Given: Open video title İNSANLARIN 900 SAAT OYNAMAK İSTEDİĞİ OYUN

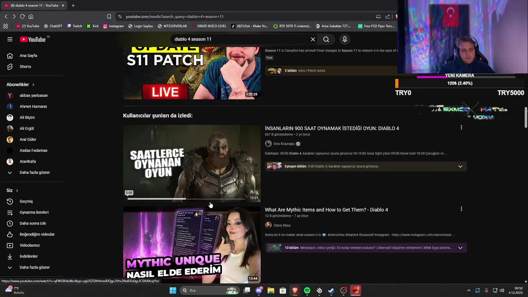Looking at the screenshot, I should [332, 128].
